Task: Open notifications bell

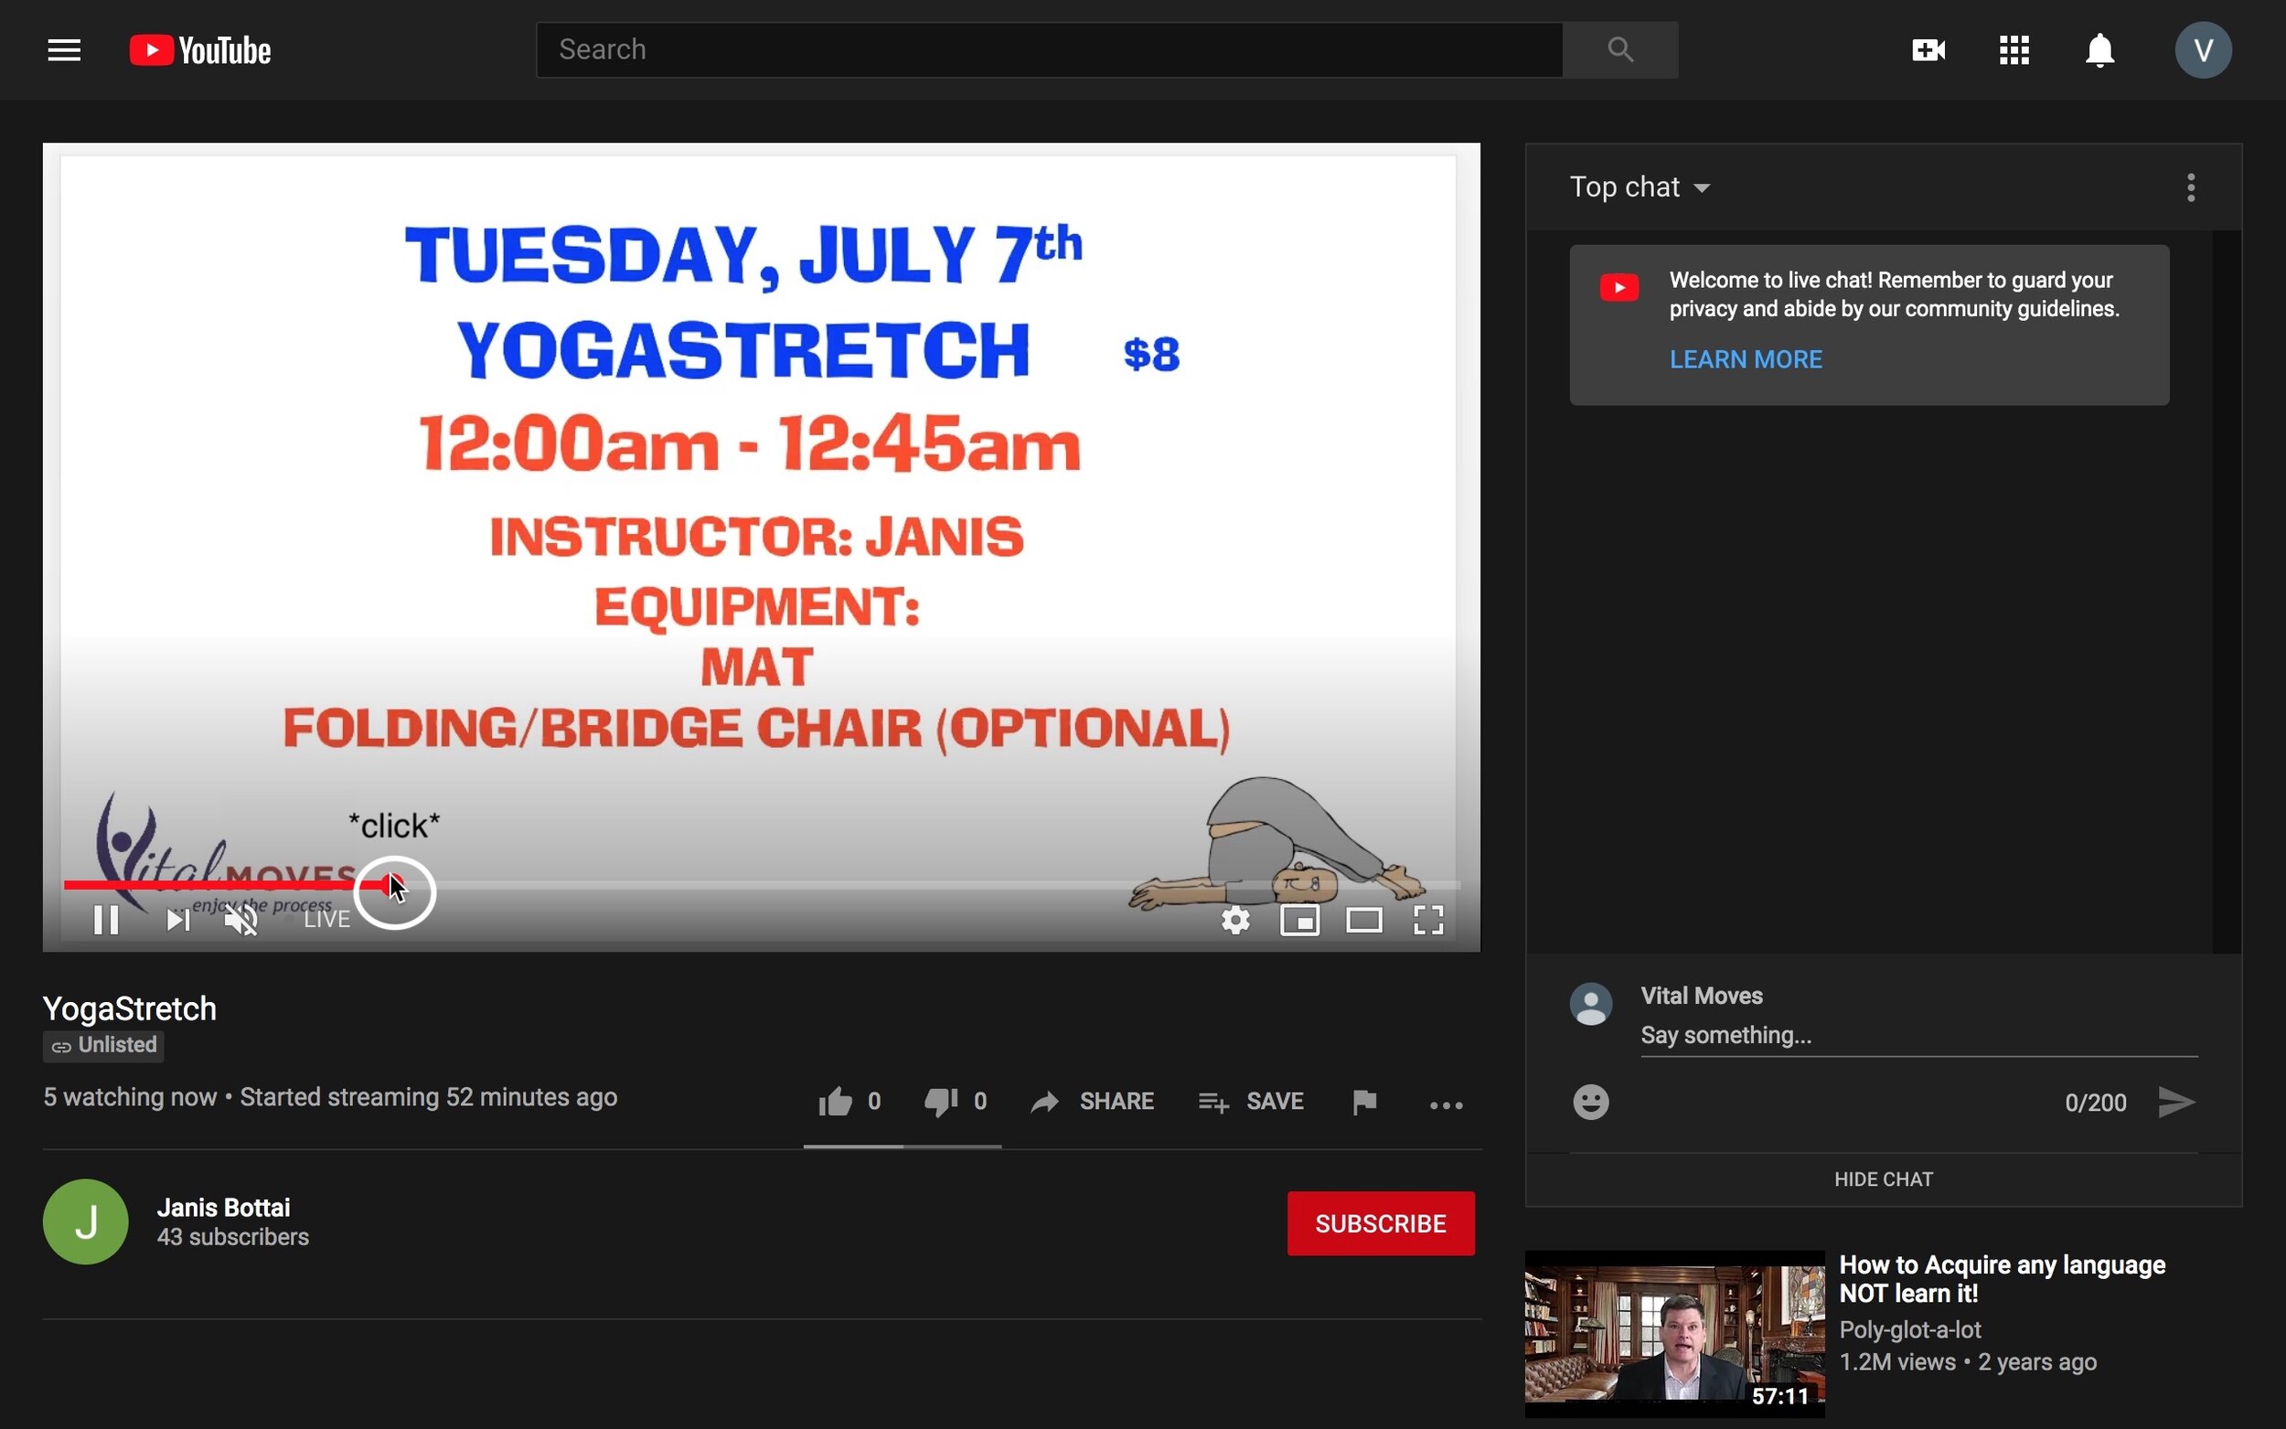Action: click(x=2099, y=50)
